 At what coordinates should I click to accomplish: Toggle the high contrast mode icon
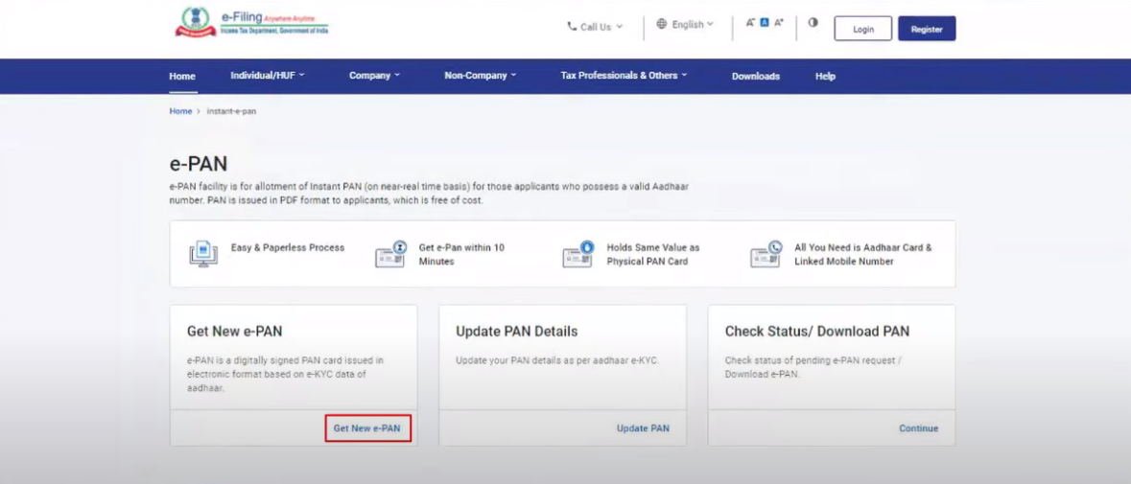(813, 22)
